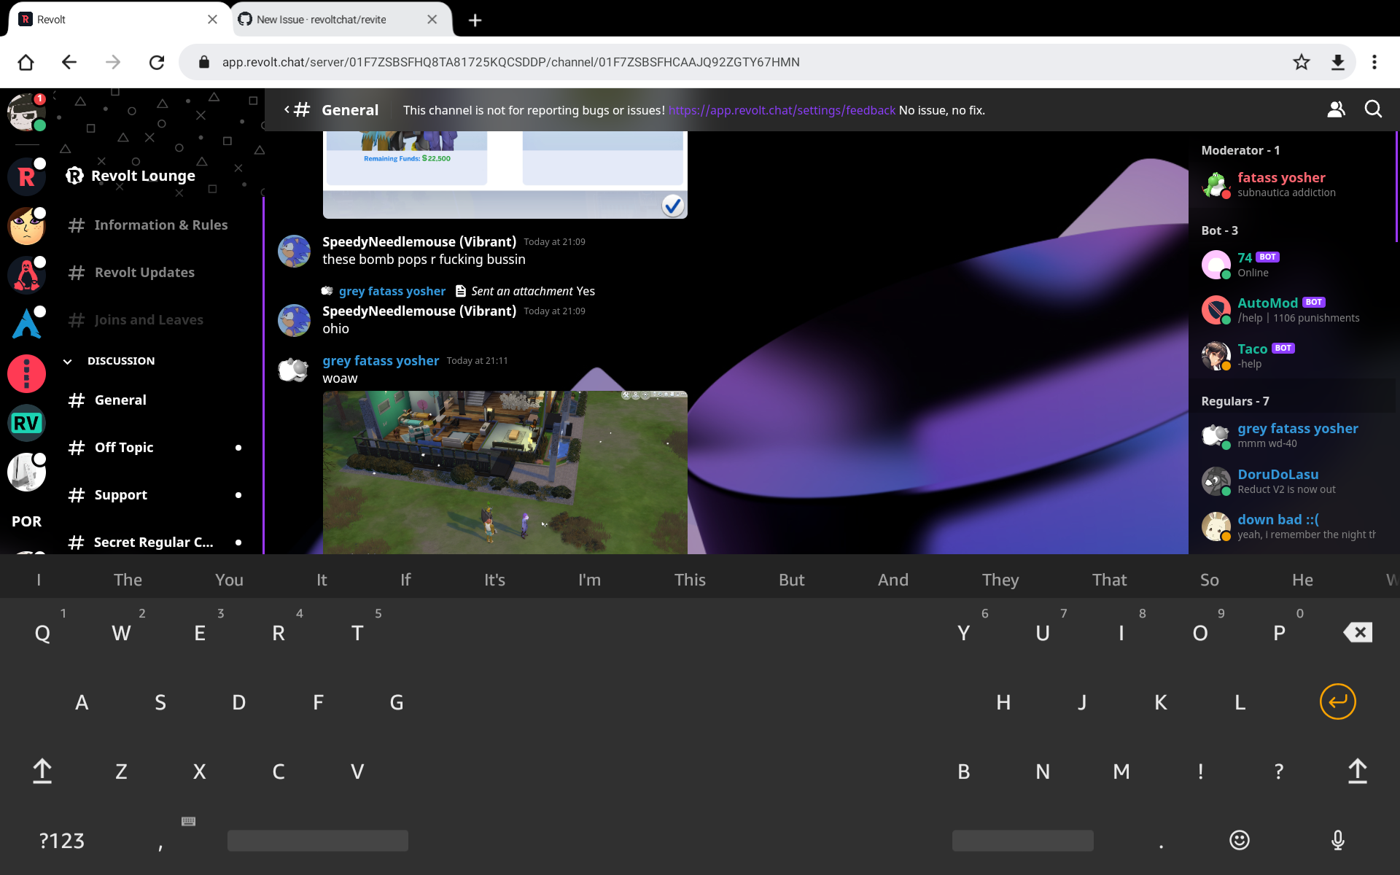The width and height of the screenshot is (1400, 875).
Task: Tap the emoji icon on the keyboard
Action: point(1239,840)
